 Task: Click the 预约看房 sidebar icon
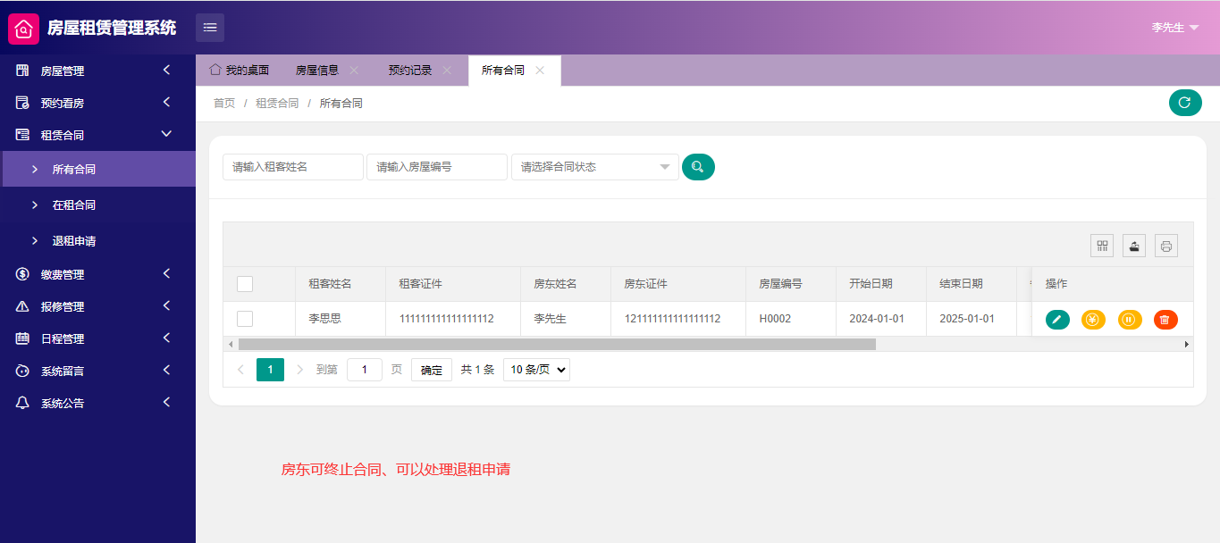pyautogui.click(x=22, y=103)
